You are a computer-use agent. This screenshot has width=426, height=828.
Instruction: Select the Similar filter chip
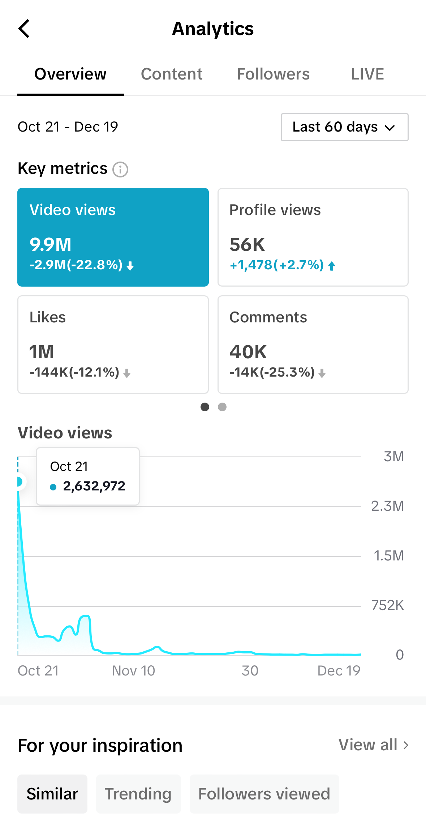pyautogui.click(x=52, y=794)
